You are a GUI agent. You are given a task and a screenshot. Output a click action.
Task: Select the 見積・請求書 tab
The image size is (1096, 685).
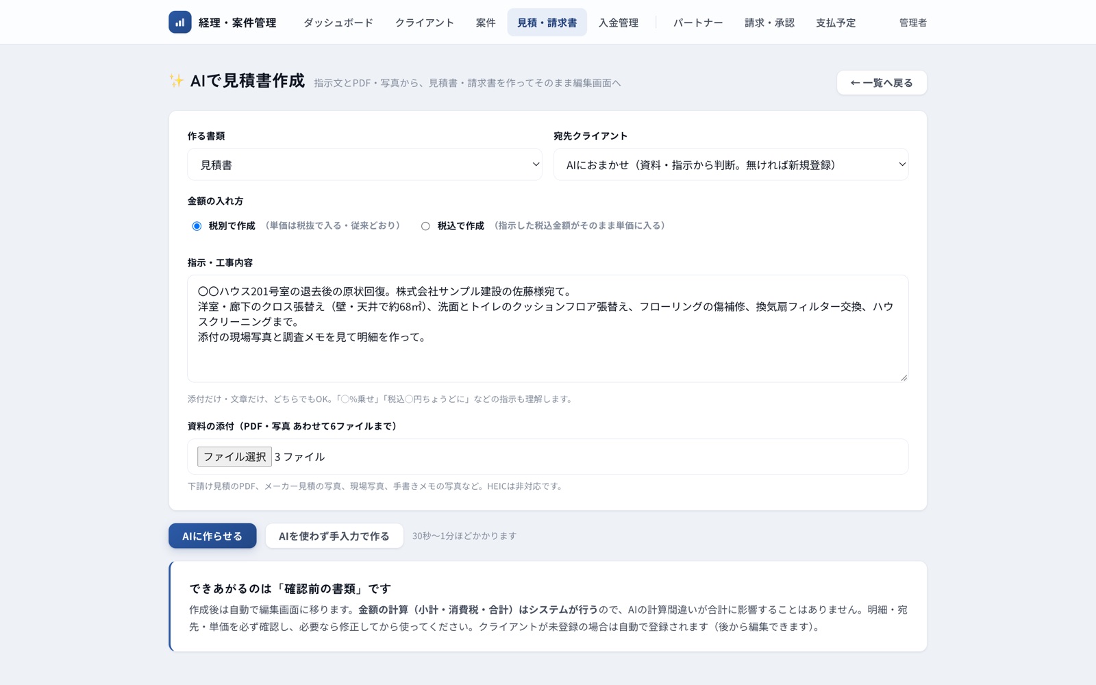click(547, 23)
